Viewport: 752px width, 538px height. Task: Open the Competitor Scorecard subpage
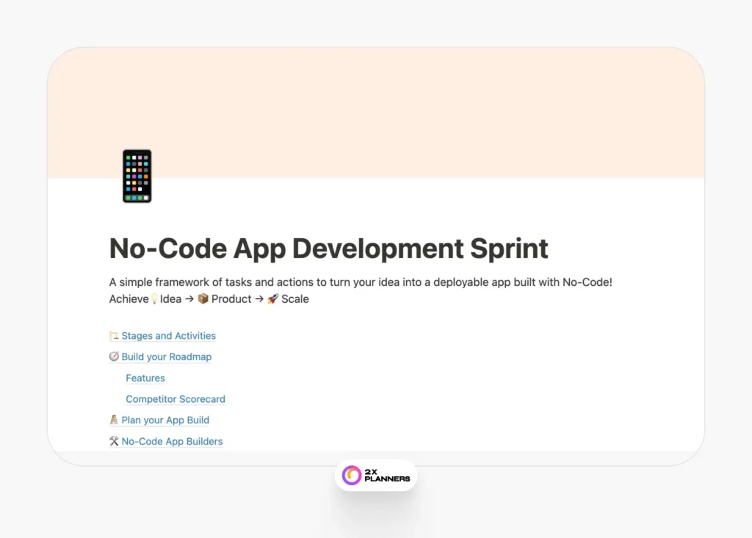coord(176,398)
